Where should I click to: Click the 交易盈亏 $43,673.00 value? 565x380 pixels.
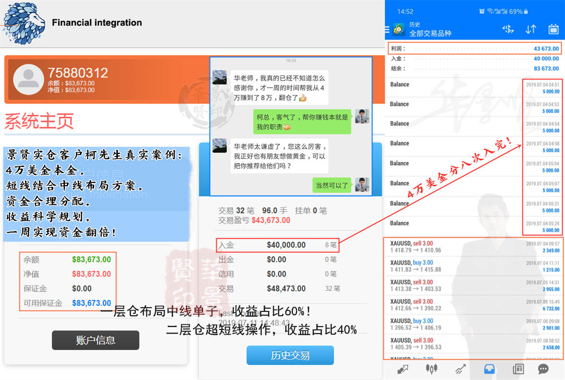coord(271,220)
